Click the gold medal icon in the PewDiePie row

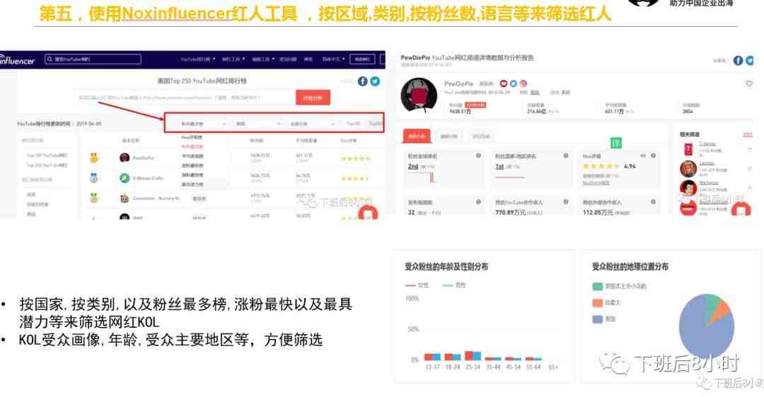click(x=93, y=158)
